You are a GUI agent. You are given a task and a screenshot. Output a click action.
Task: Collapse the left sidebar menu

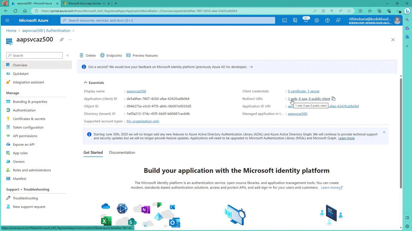tap(68, 56)
